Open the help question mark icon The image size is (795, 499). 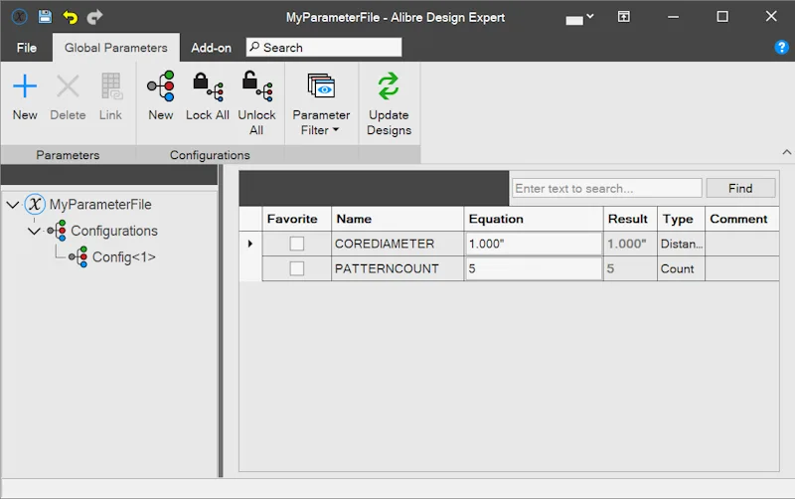pyautogui.click(x=781, y=47)
